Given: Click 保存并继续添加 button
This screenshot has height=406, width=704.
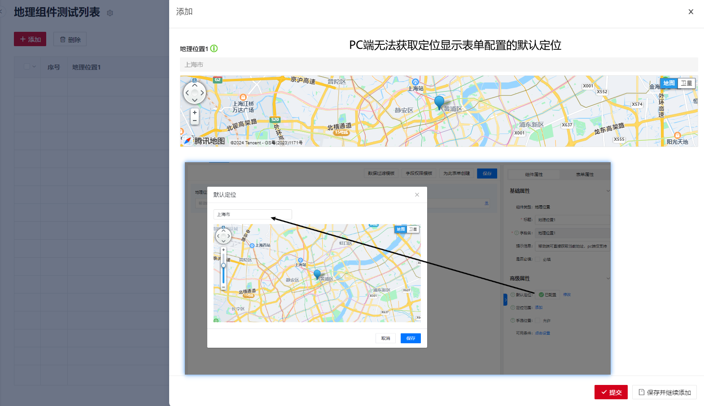Looking at the screenshot, I should [x=664, y=392].
